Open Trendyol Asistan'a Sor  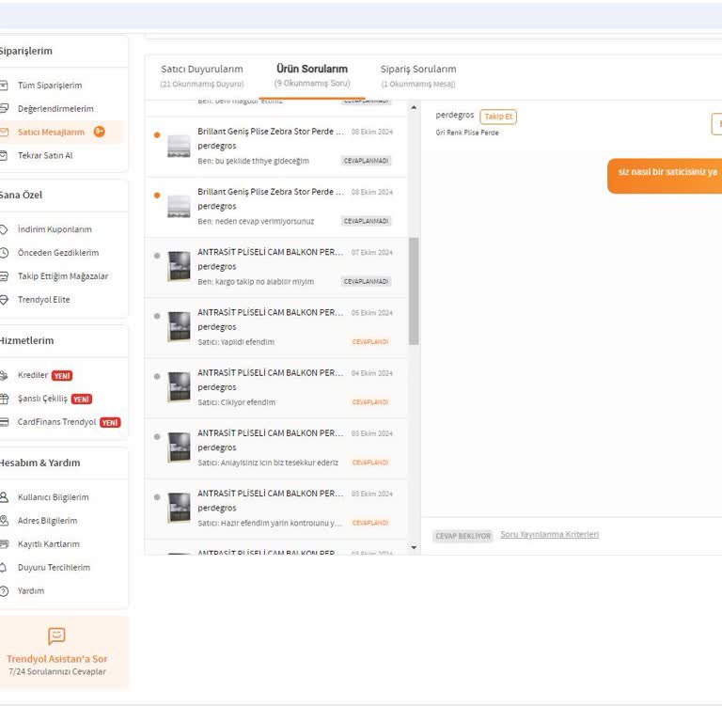[57, 659]
